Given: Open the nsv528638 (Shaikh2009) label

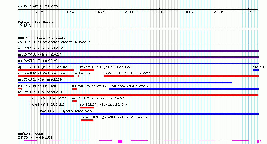Looking at the screenshot, I should pos(128,86).
